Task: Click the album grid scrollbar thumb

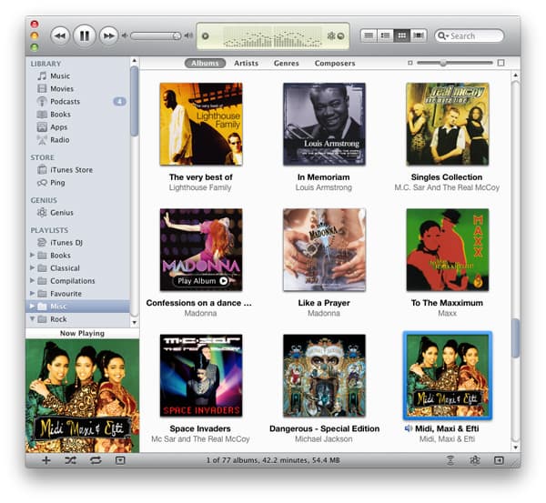Action: point(516,337)
